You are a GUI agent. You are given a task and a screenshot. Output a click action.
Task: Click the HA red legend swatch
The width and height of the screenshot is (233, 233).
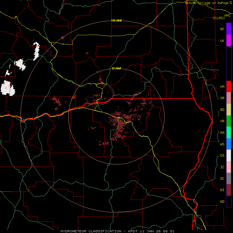pos(229,86)
